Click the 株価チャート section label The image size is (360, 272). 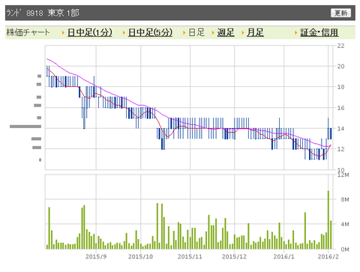[28, 32]
